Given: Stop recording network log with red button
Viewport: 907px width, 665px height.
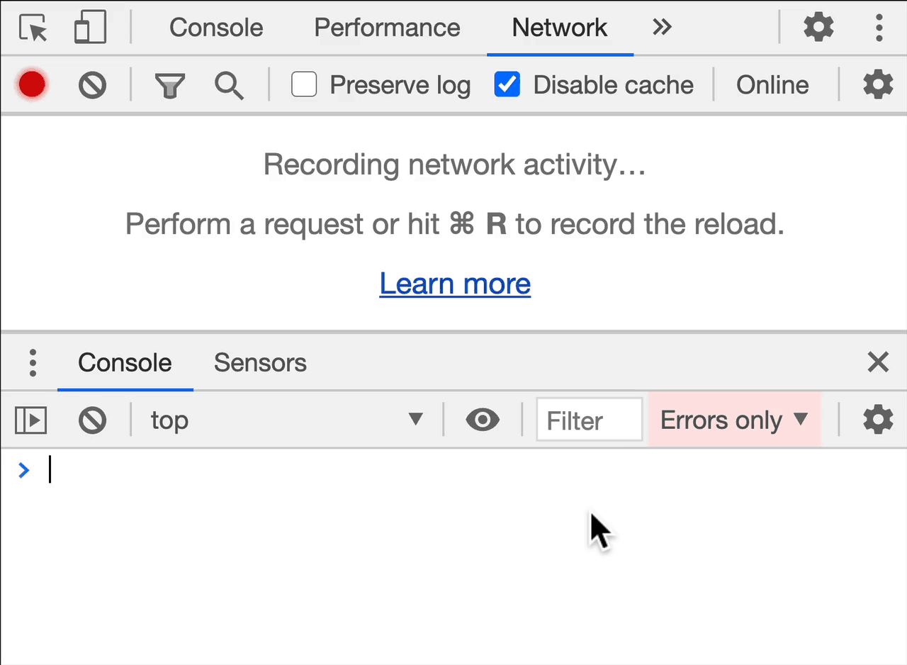Looking at the screenshot, I should click(33, 85).
